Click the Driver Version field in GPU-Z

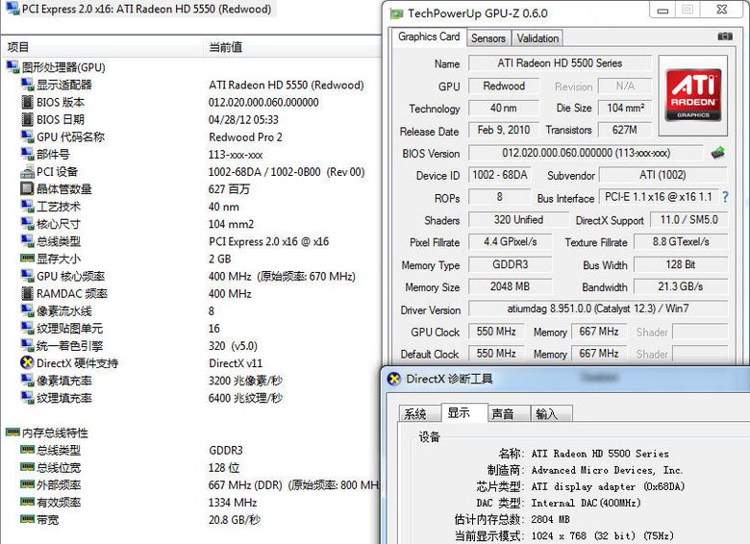point(598,309)
